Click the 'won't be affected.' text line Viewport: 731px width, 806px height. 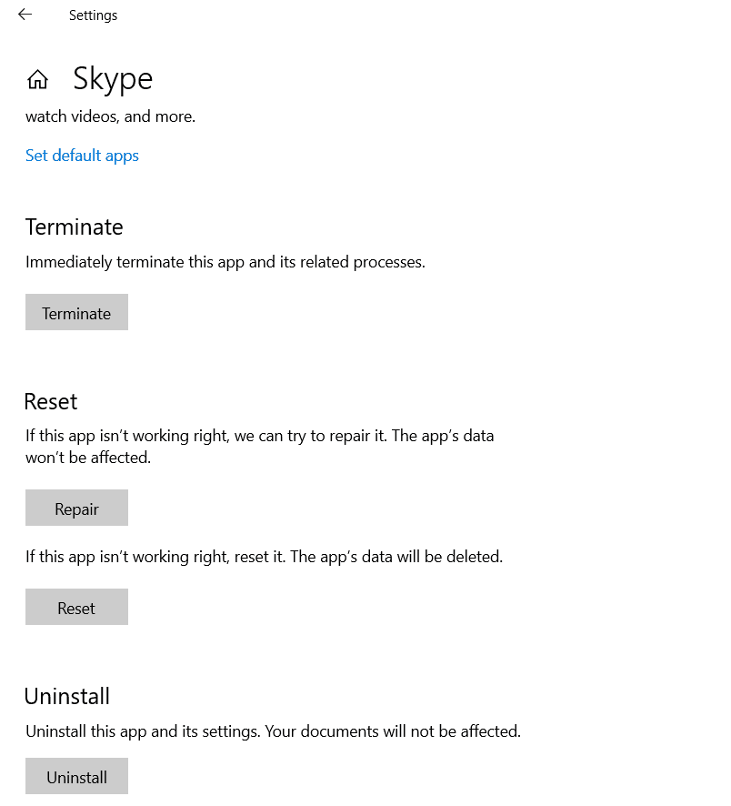coord(87,458)
